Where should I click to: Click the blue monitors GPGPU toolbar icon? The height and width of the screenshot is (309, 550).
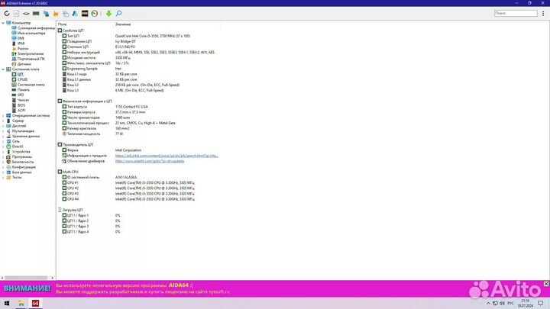point(46,13)
